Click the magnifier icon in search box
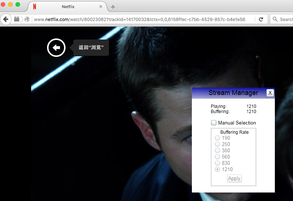The height and width of the screenshot is (201, 293). coord(275,19)
